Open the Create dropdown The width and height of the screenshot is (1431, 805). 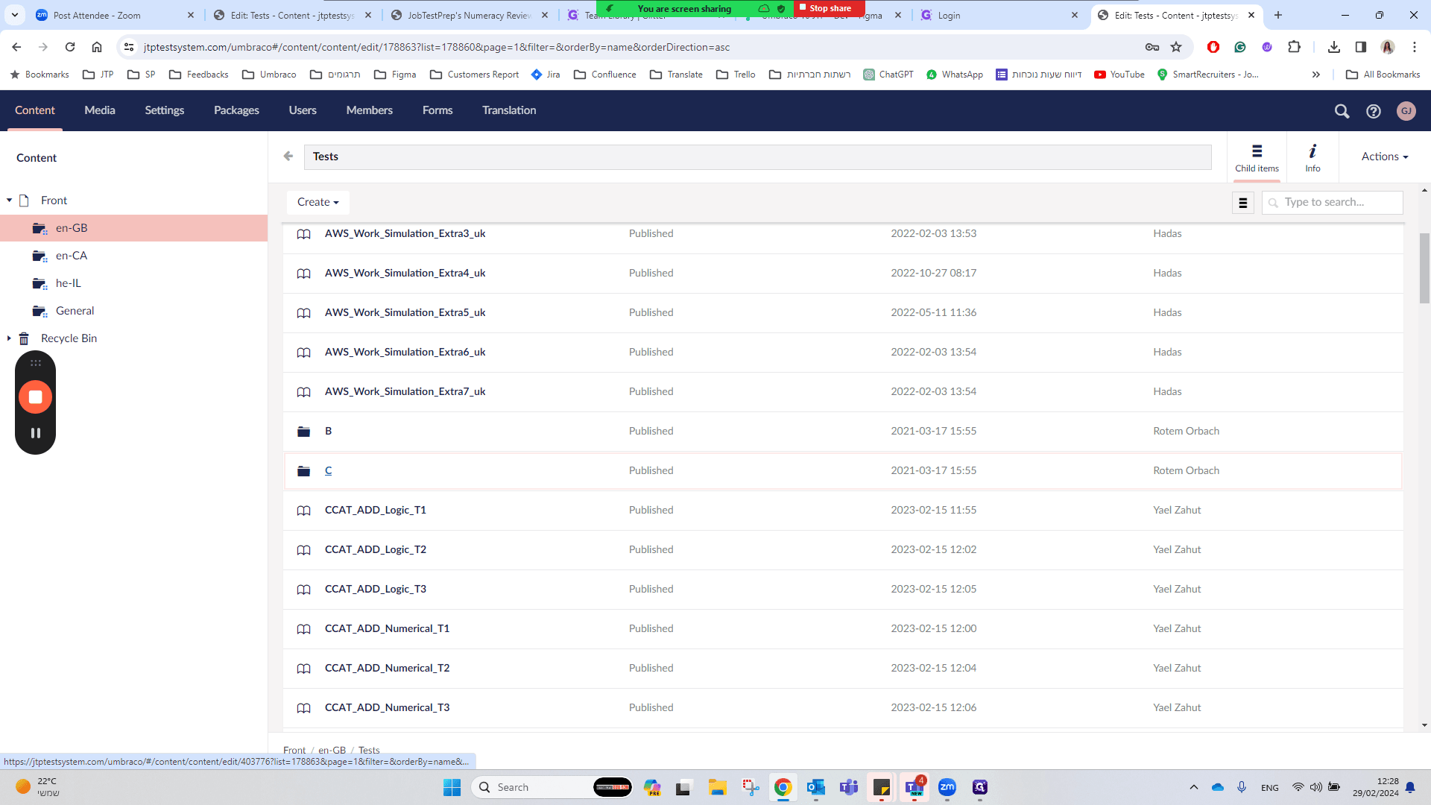318,202
